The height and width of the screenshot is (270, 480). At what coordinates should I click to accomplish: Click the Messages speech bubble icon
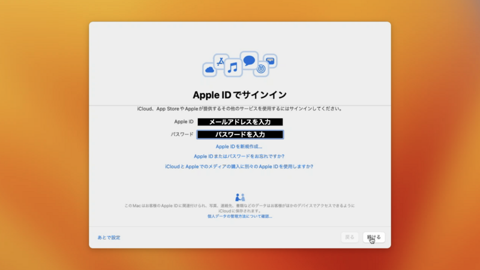(249, 61)
